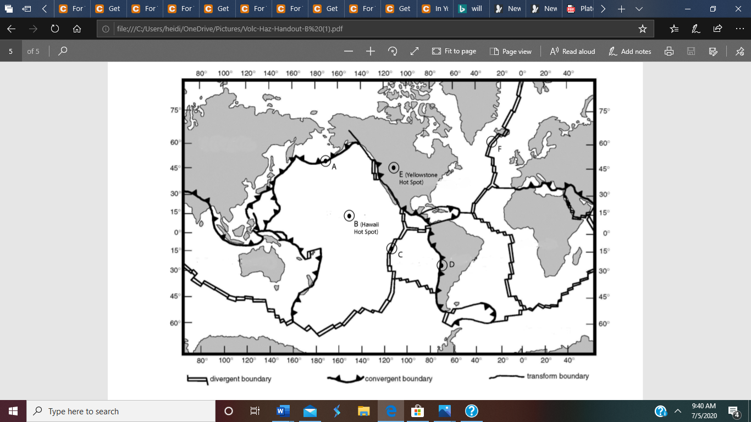Screen dimensions: 751x422
Task: Zoom in on the PDF document
Action: (371, 51)
